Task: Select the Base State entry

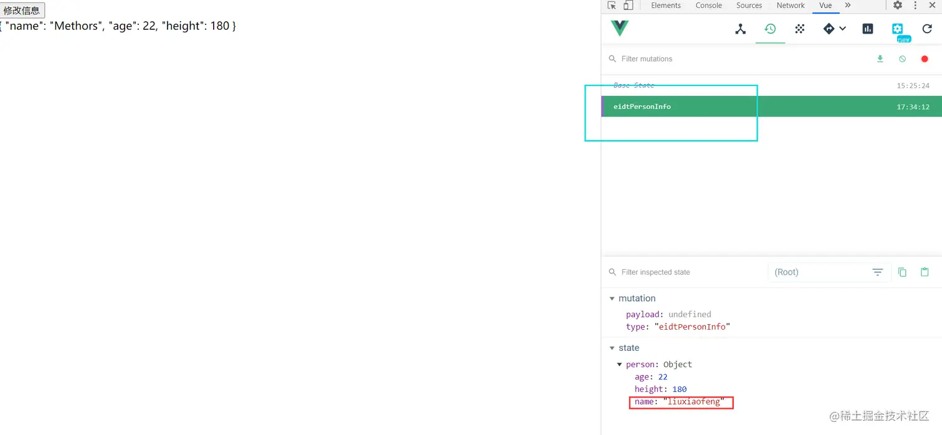Action: [771, 85]
